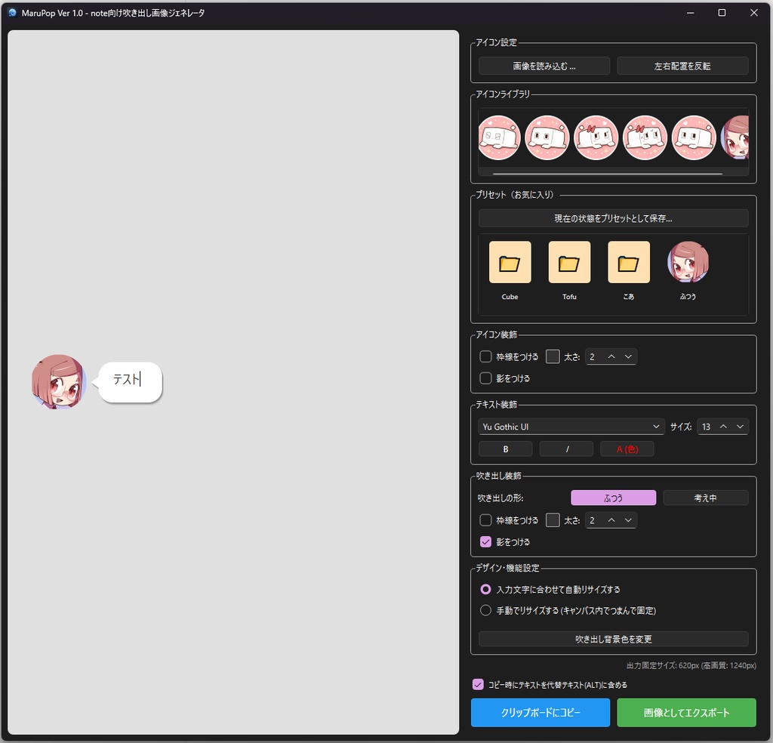Open 吹き出し背景色を変更 to pick bubble background color

613,639
